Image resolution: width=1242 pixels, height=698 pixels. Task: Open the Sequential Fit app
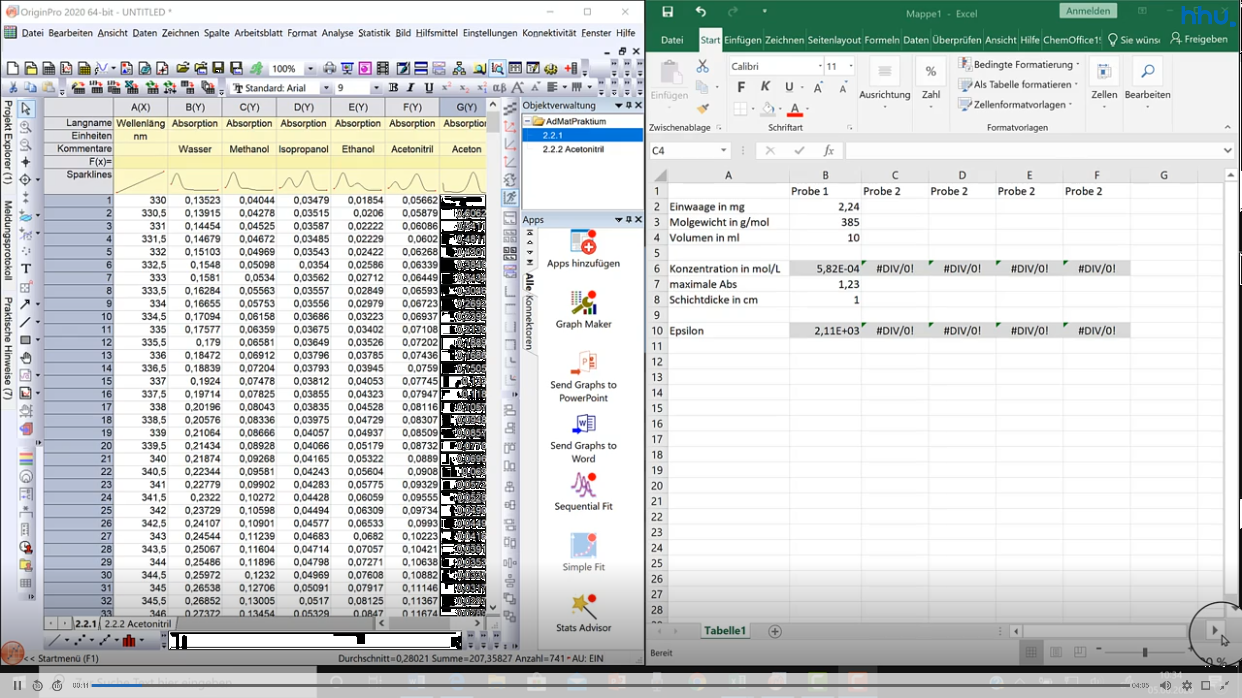pos(583,491)
